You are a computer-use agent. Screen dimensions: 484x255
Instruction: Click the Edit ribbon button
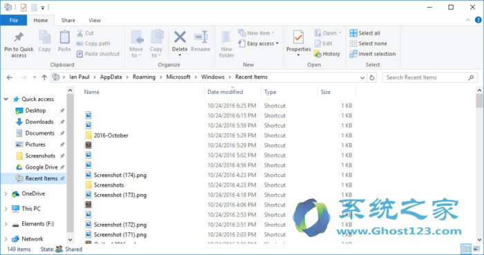tap(323, 44)
